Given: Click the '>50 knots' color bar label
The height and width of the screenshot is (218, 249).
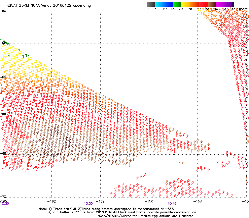Looking at the screenshot, I should (x=239, y=9).
